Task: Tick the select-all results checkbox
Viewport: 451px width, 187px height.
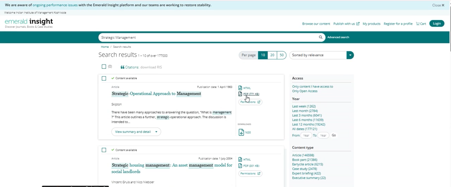Action: click(x=104, y=67)
